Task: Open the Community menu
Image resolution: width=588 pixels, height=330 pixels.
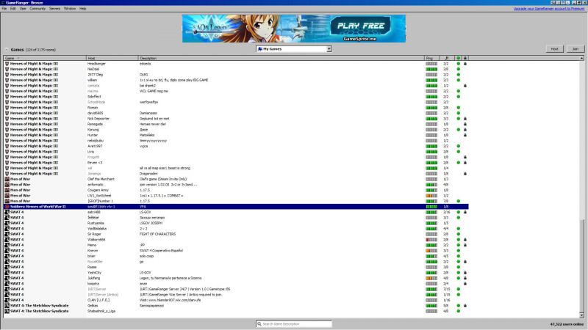Action: [x=37, y=8]
